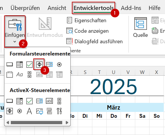Click Code anzeigen button
This screenshot has height=135, width=165.
87,31
